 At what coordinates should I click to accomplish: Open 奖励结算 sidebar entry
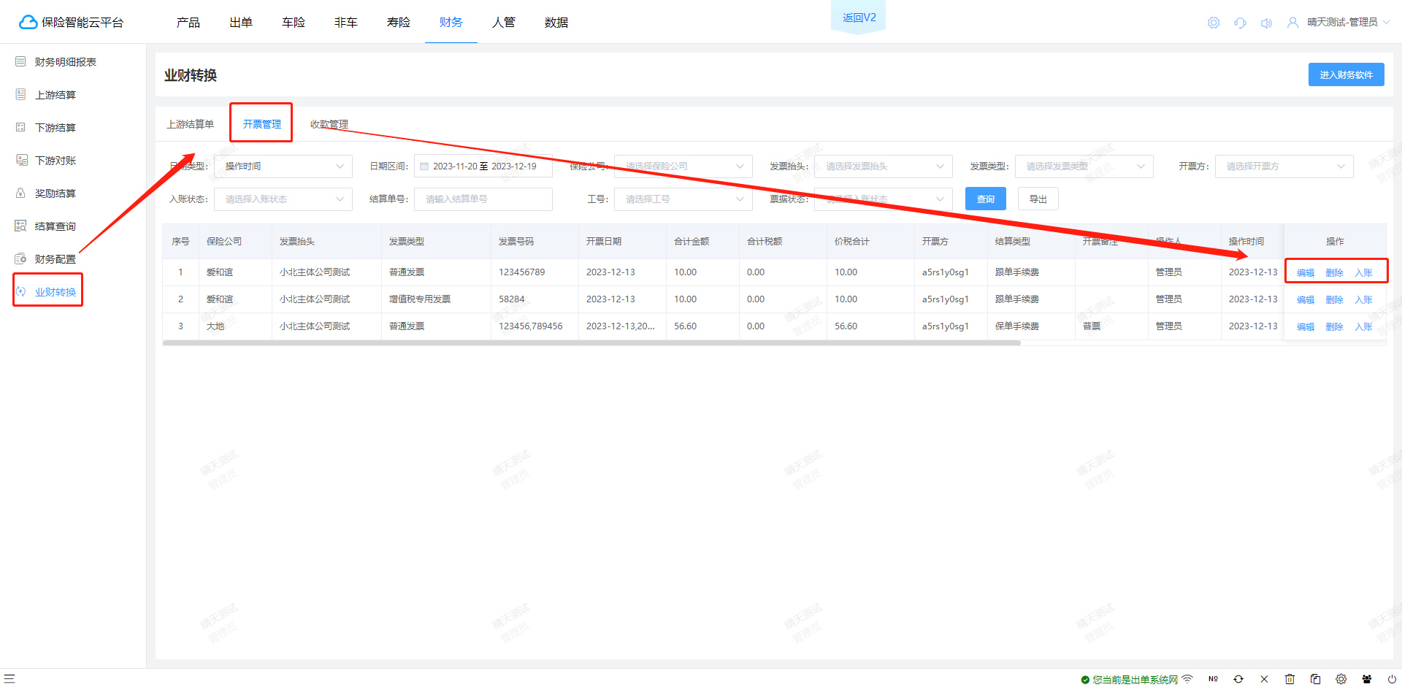[x=55, y=193]
